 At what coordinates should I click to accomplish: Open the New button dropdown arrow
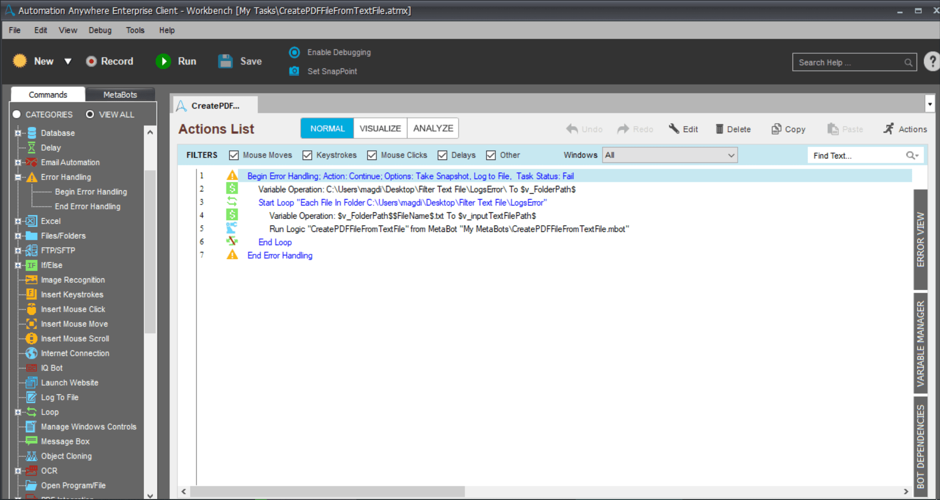(68, 61)
